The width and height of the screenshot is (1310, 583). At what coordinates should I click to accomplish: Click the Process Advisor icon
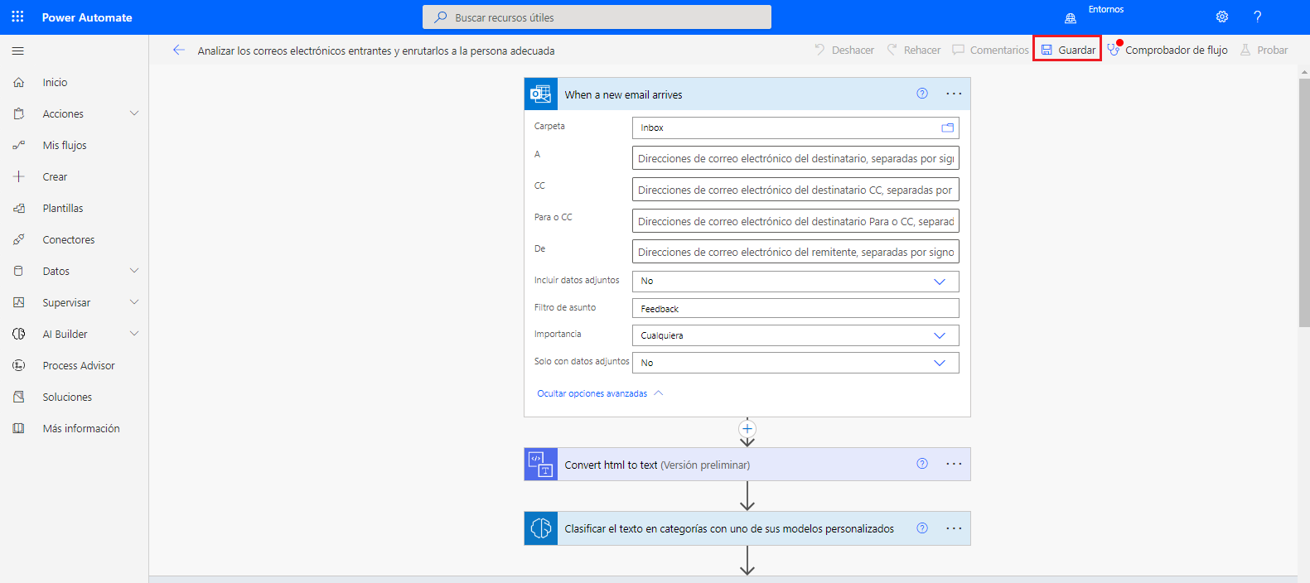click(x=19, y=365)
